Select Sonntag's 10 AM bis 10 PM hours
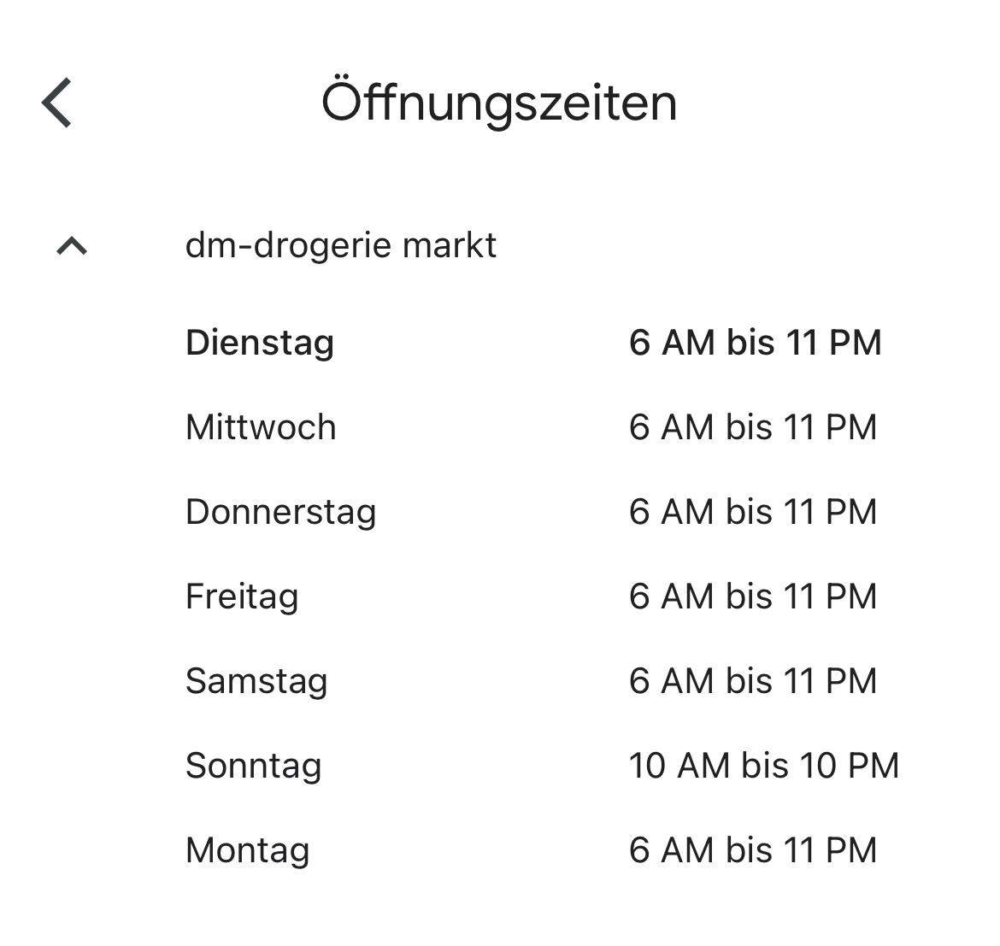 [x=765, y=765]
